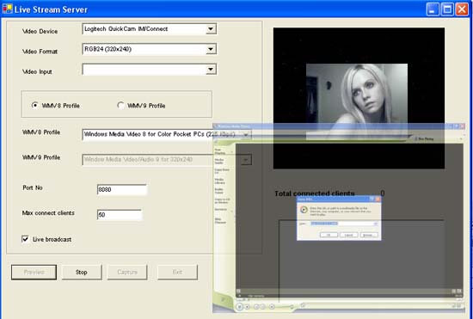
Task: Open Now Playing tab in Media Player
Action: coord(219,151)
